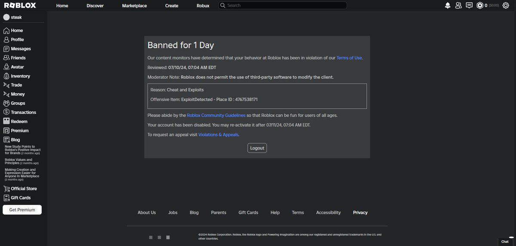
Task: Open Accessibility footer link
Action: 329,213
